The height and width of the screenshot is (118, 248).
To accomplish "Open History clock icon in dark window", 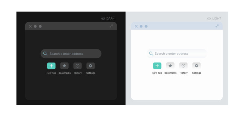I will point(78,66).
